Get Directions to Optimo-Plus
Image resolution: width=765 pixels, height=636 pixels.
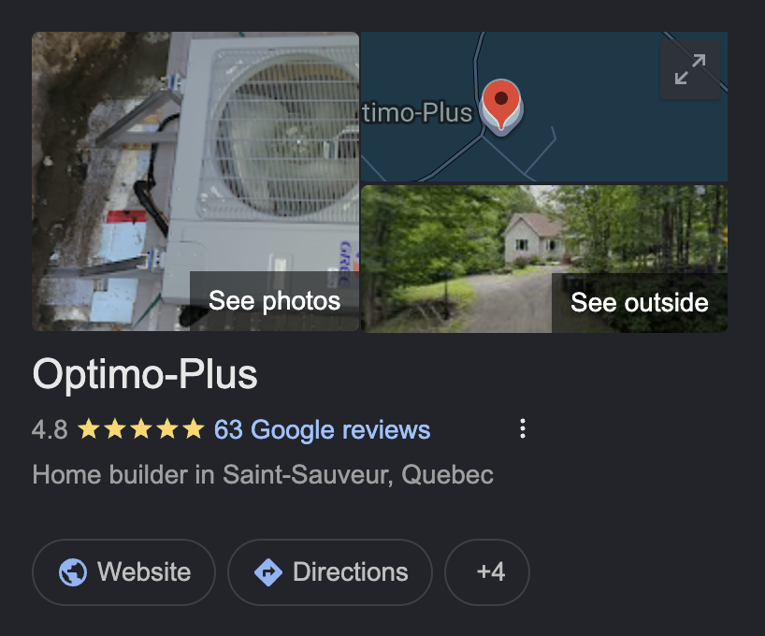[330, 572]
